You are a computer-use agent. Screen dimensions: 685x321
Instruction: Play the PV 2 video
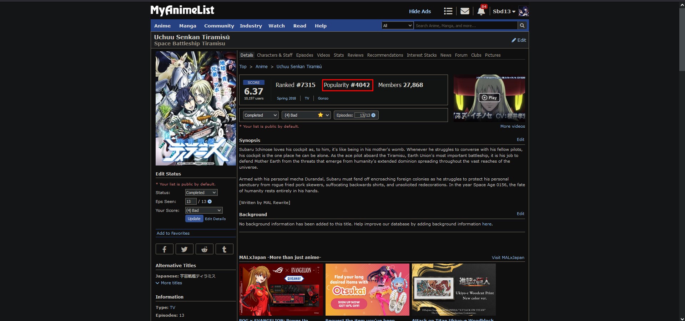tap(489, 98)
